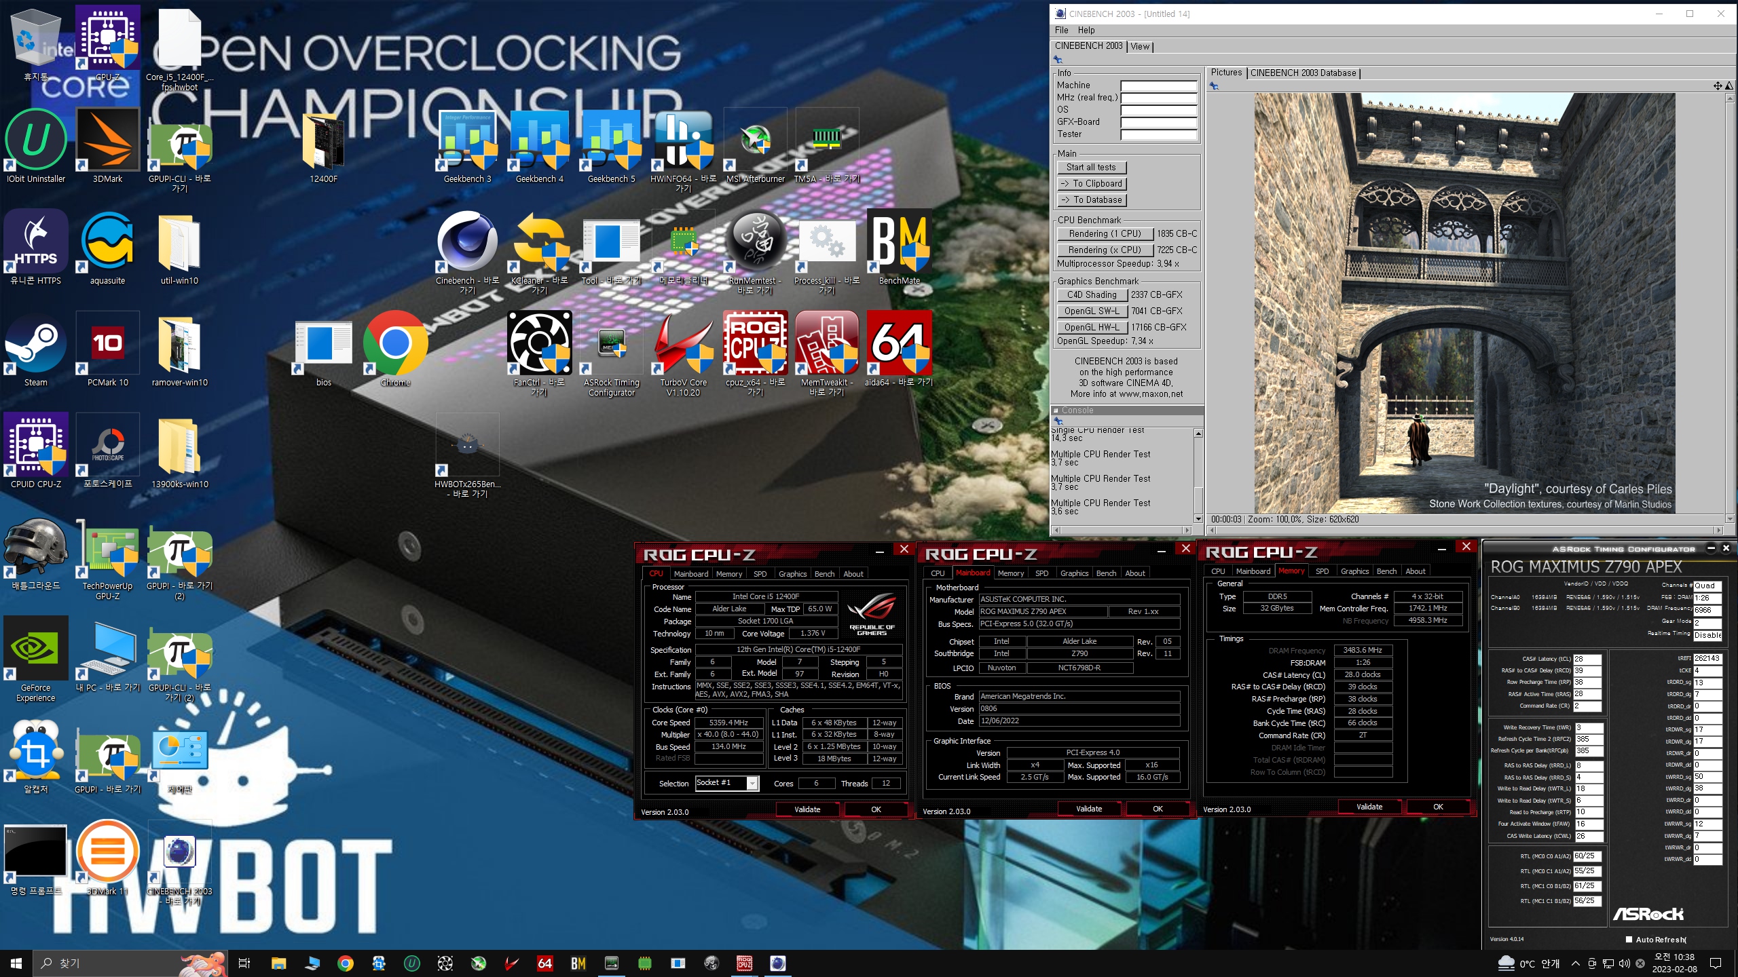The width and height of the screenshot is (1738, 977).
Task: Click the Start all tests button
Action: coord(1091,167)
